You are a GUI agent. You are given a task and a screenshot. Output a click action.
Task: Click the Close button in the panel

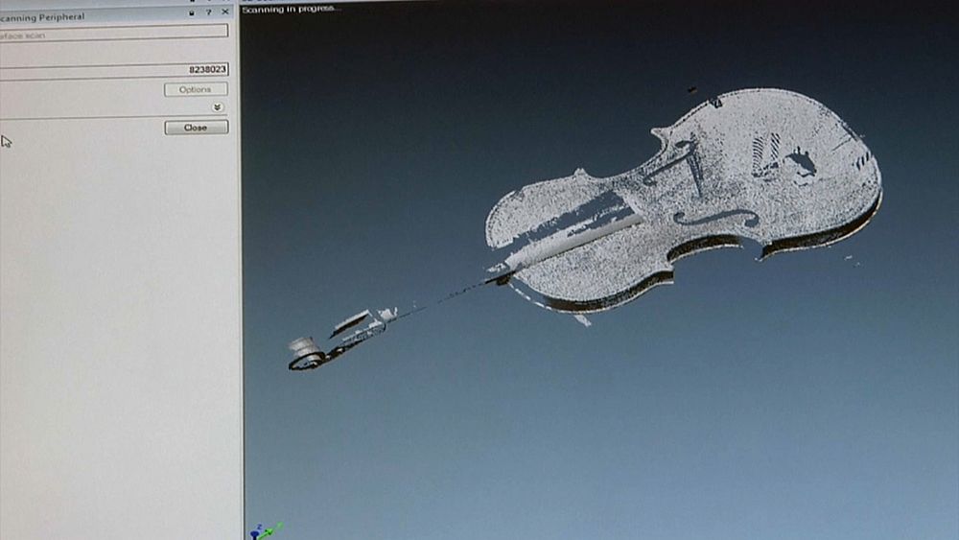pos(196,127)
